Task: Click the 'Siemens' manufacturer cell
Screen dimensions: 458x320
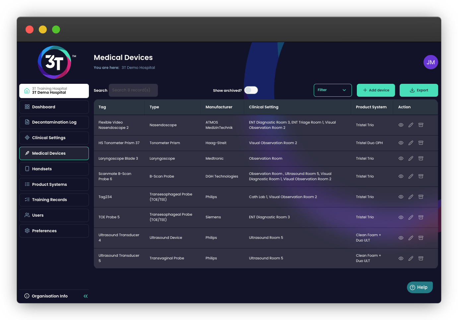Action: pyautogui.click(x=213, y=217)
